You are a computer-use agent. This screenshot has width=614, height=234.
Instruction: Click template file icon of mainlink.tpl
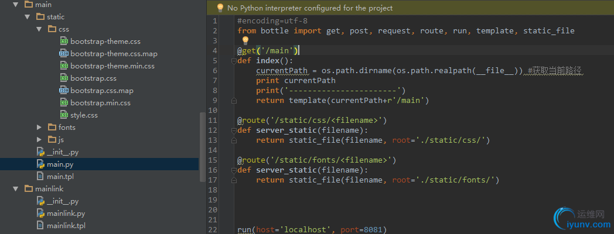pyautogui.click(x=40, y=225)
